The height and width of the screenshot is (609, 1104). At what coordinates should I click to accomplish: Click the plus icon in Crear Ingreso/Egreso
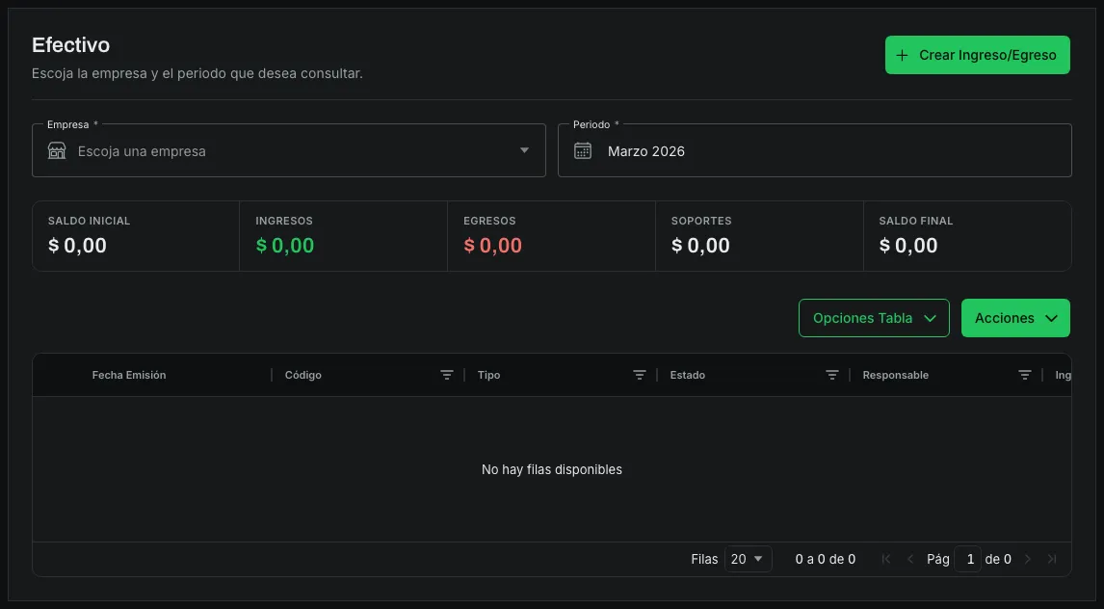pyautogui.click(x=902, y=55)
